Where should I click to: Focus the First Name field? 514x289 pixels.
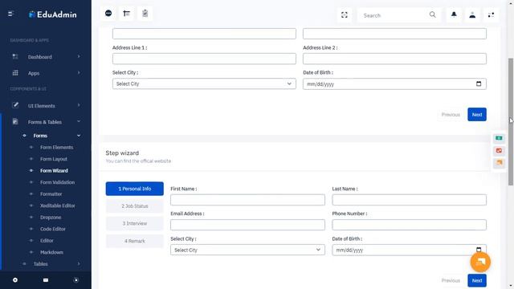247,200
